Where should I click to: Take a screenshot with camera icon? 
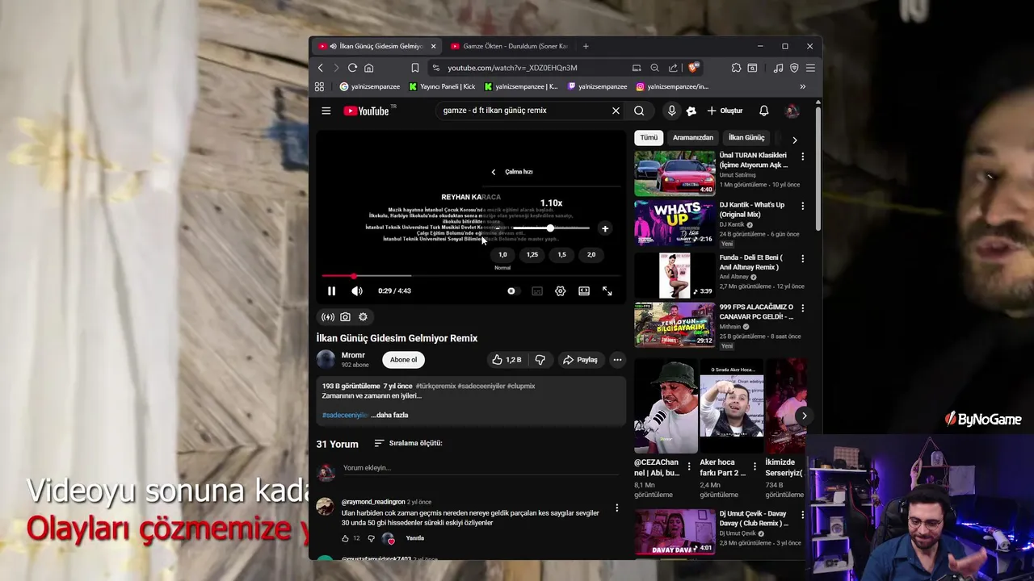[x=345, y=317]
